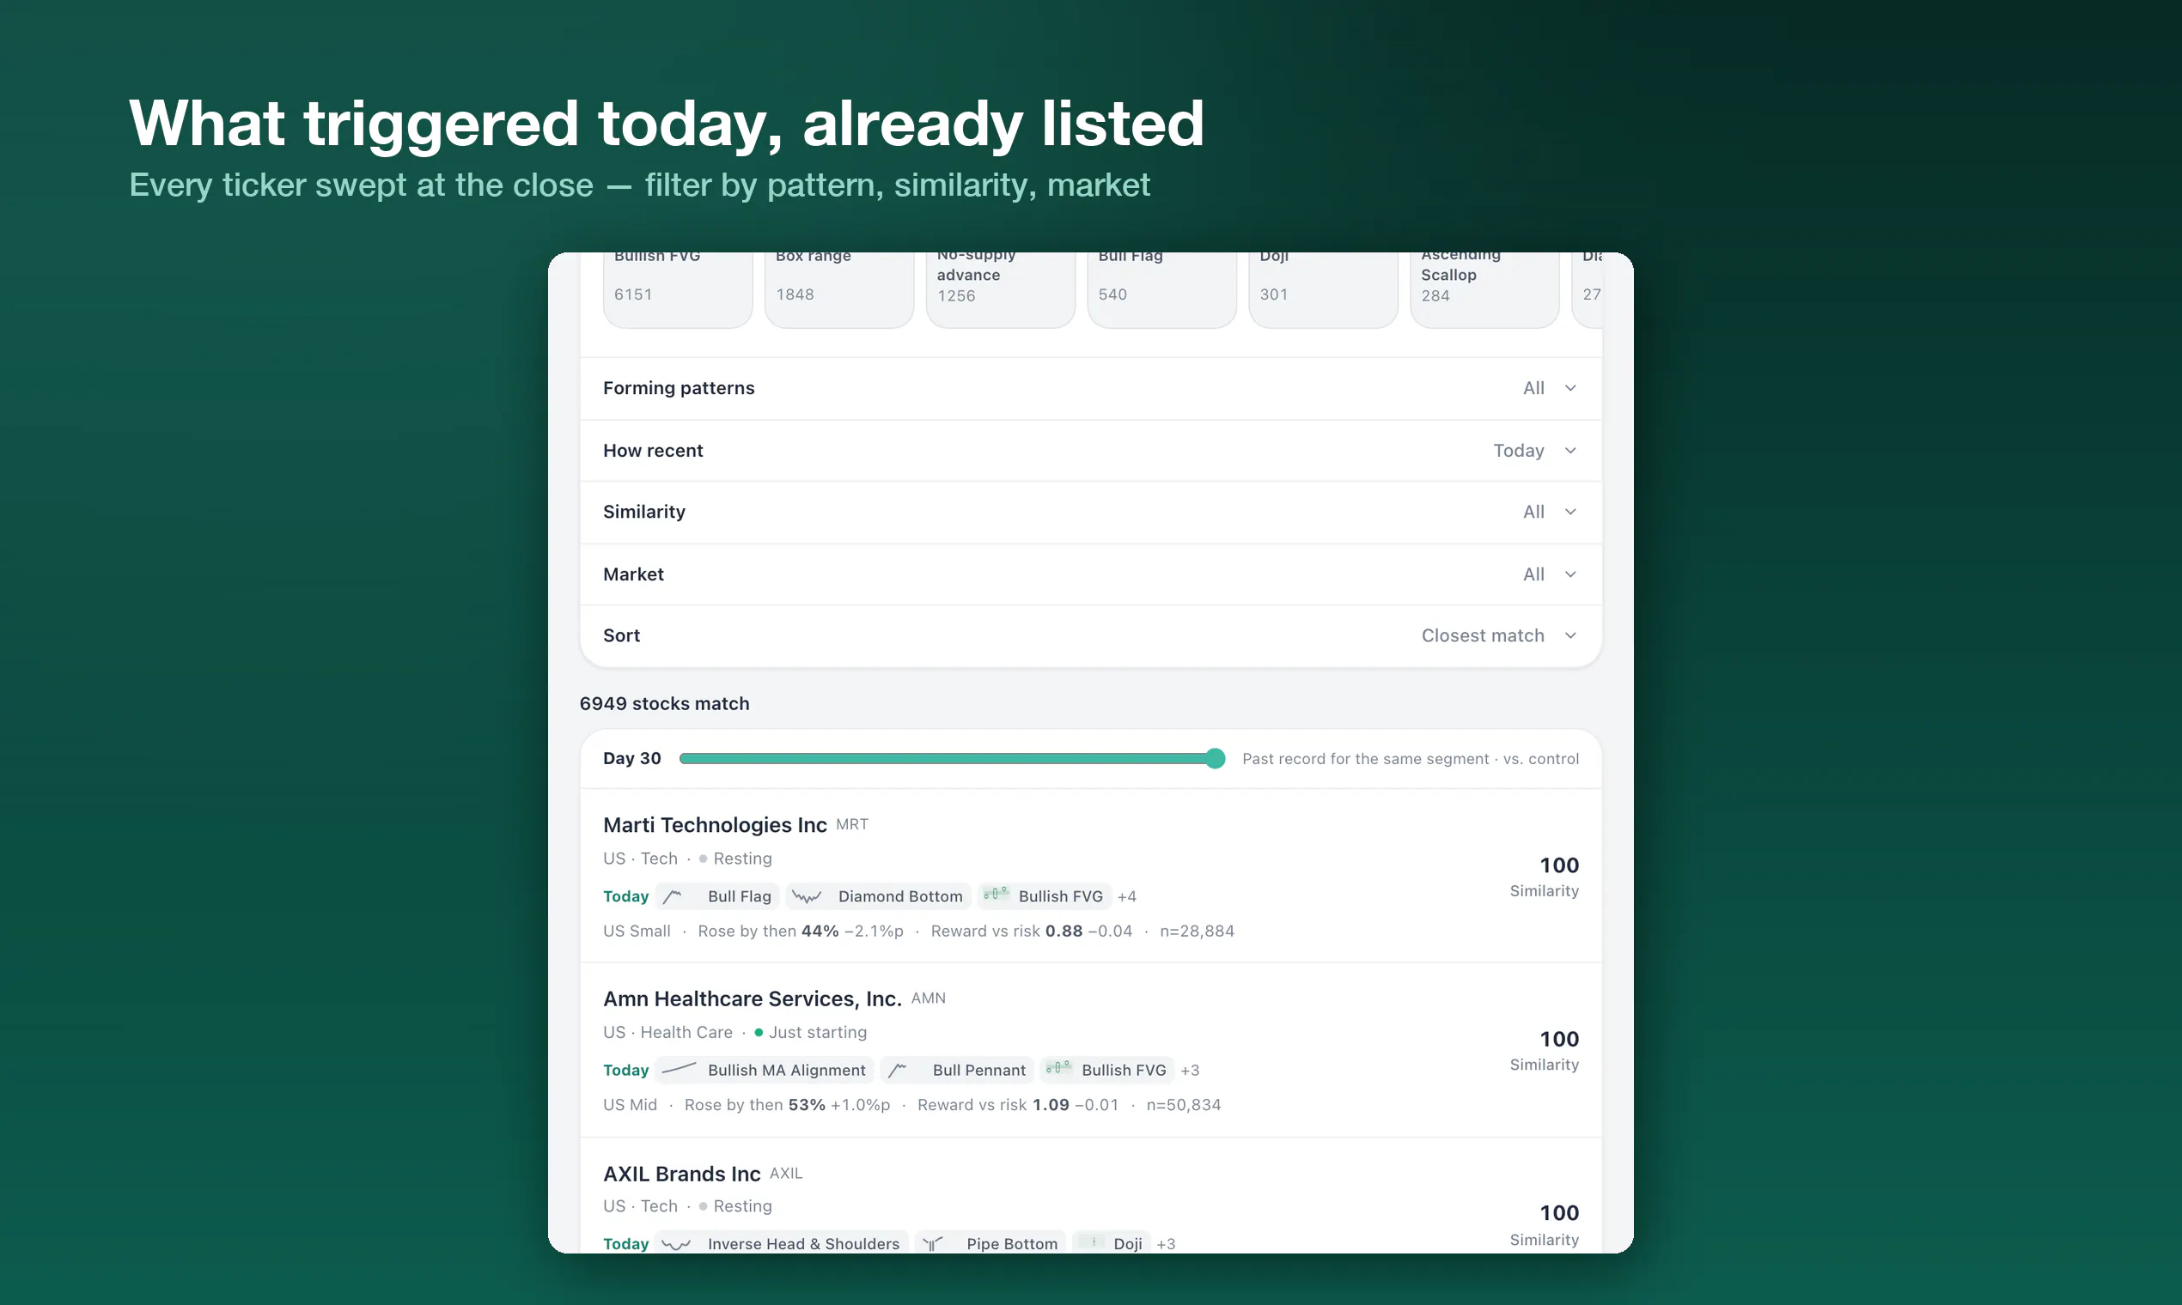2182x1305 pixels.
Task: Expand the Forming patterns filter chevron
Action: [x=1570, y=388]
